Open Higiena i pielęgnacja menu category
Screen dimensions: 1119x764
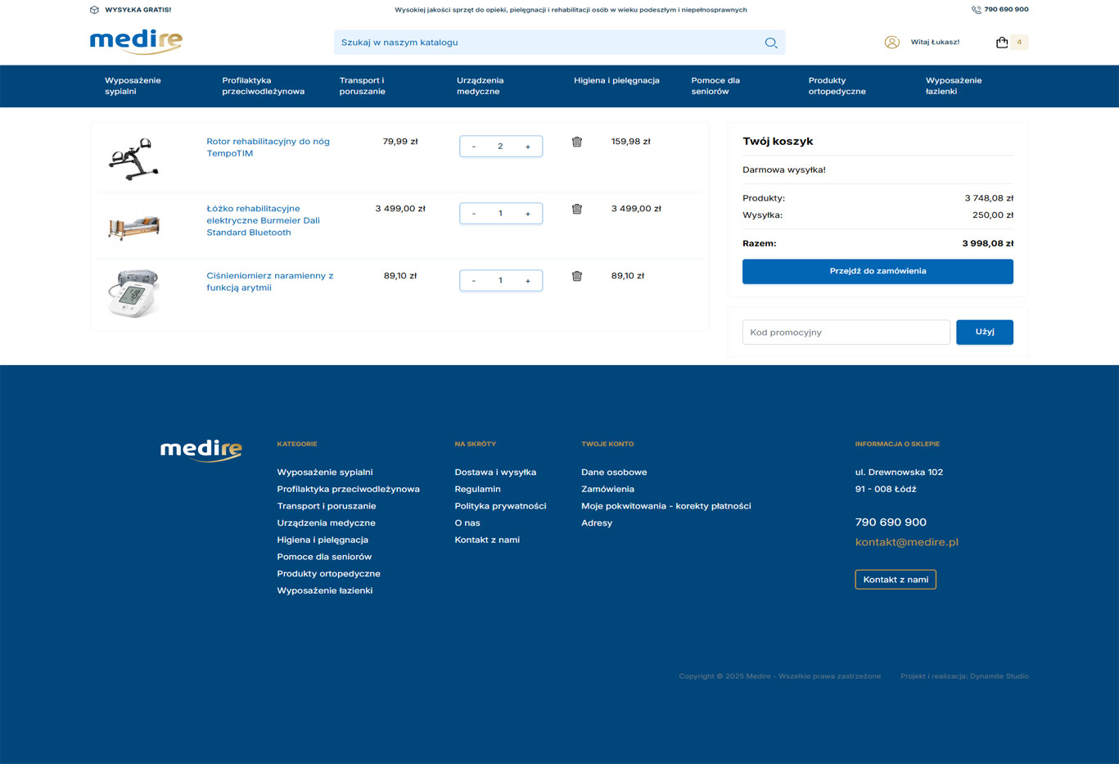pyautogui.click(x=616, y=80)
